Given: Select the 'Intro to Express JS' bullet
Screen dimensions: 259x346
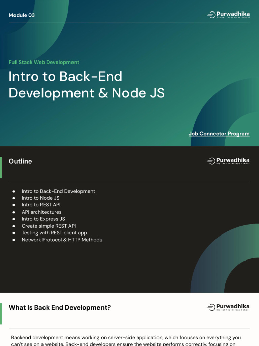Looking at the screenshot, I should pos(44,219).
